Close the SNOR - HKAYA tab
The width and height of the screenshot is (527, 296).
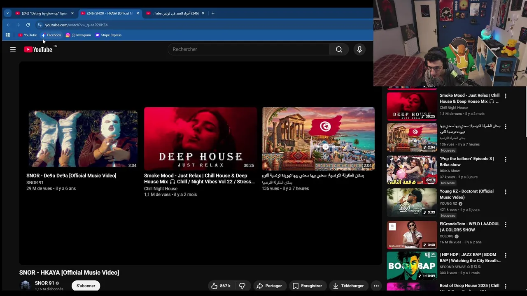138,13
